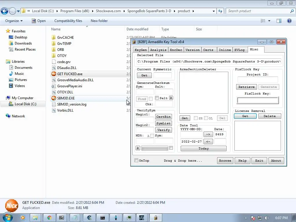
Task: Select the Vorbis.DLL file icon
Action: 54,110
